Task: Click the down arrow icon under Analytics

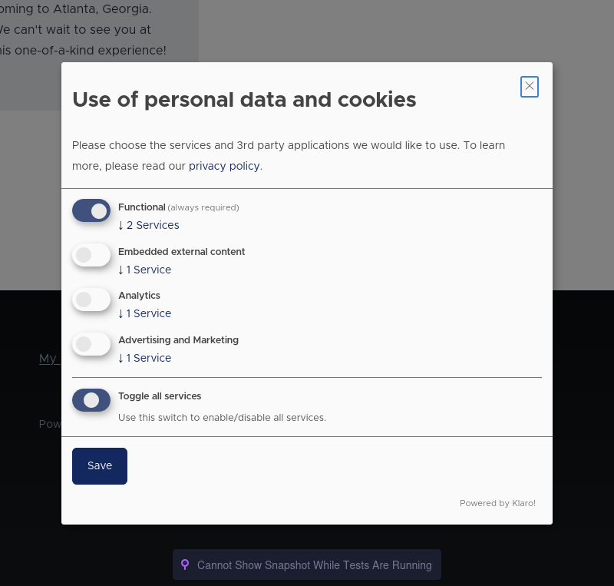Action: (x=121, y=313)
